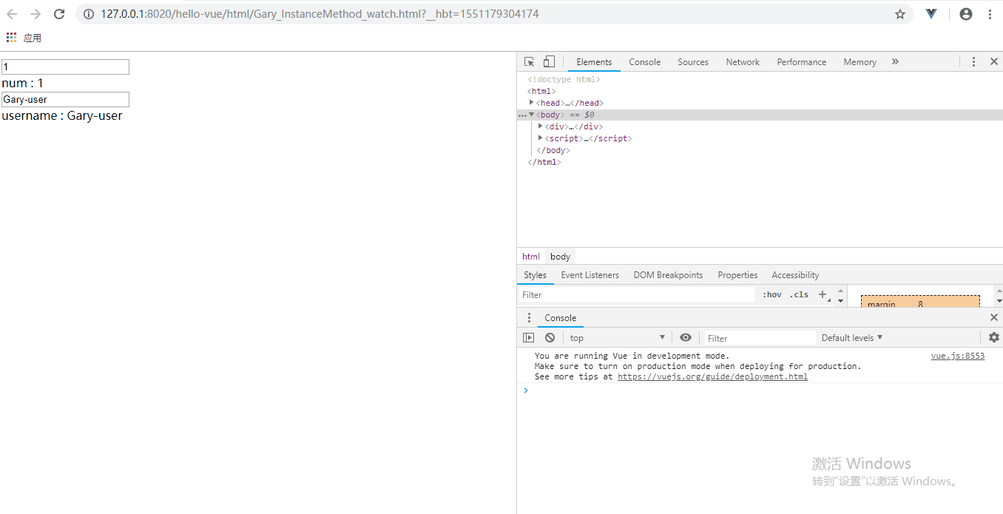
Task: Focus the Styles filter input
Action: click(x=636, y=294)
